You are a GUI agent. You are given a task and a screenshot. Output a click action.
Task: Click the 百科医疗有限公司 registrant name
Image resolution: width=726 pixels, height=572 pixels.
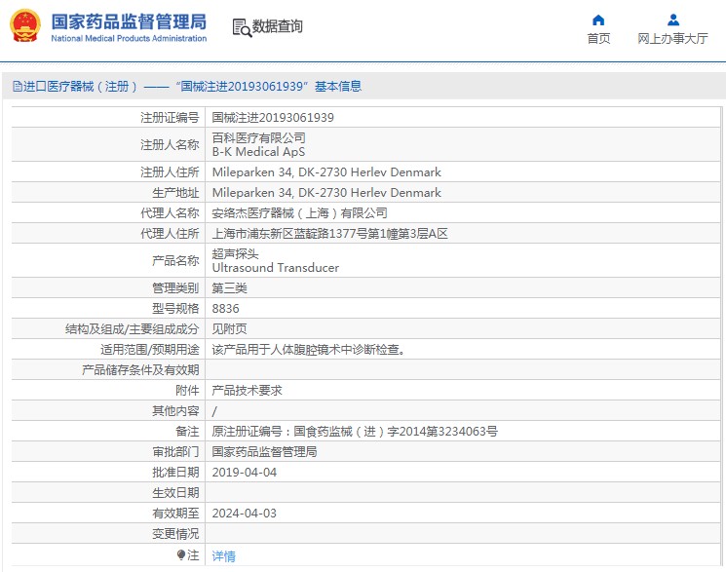(258, 137)
